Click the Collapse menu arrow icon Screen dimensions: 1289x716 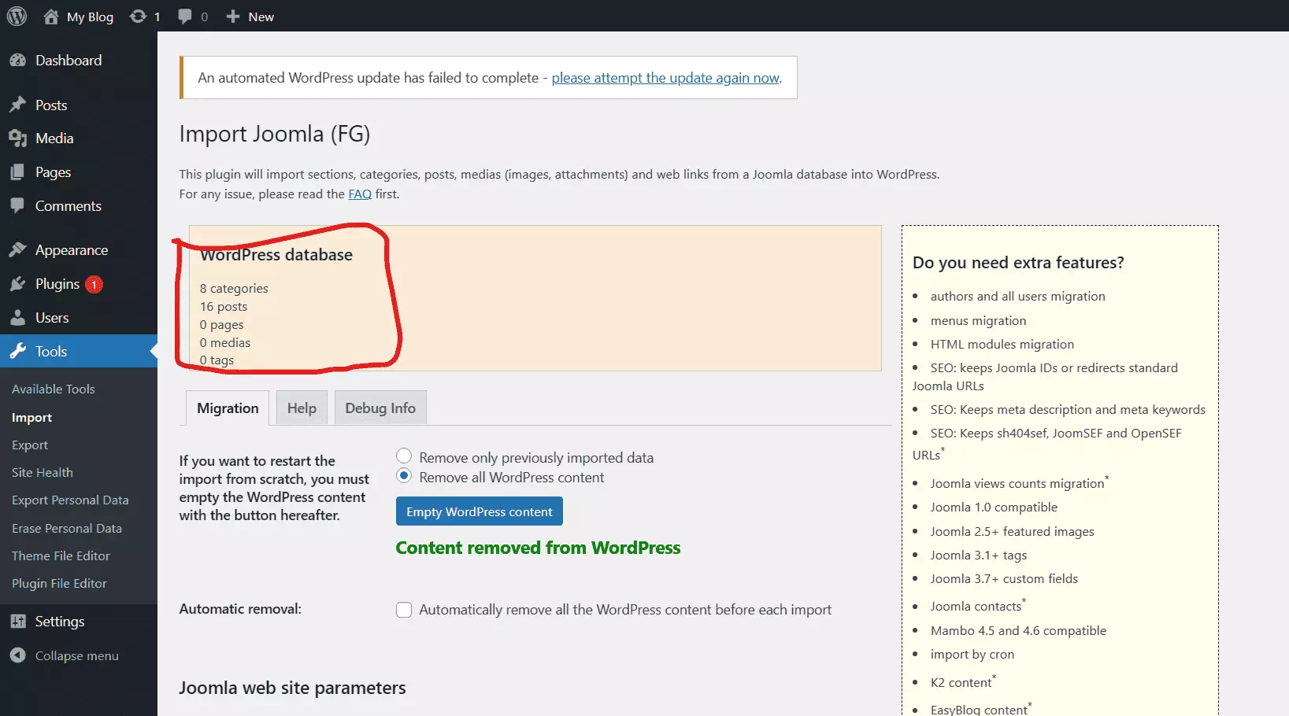coord(17,655)
